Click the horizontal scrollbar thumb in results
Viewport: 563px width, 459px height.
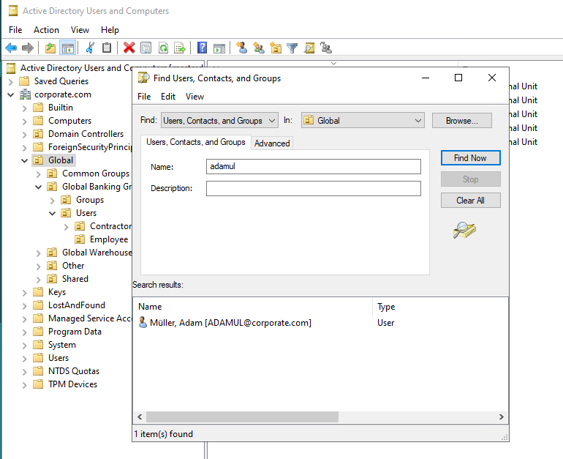[242, 417]
